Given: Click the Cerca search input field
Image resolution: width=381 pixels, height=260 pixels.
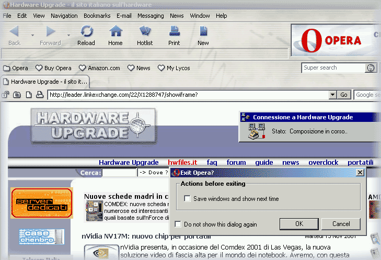Looking at the screenshot, I should tap(119, 173).
